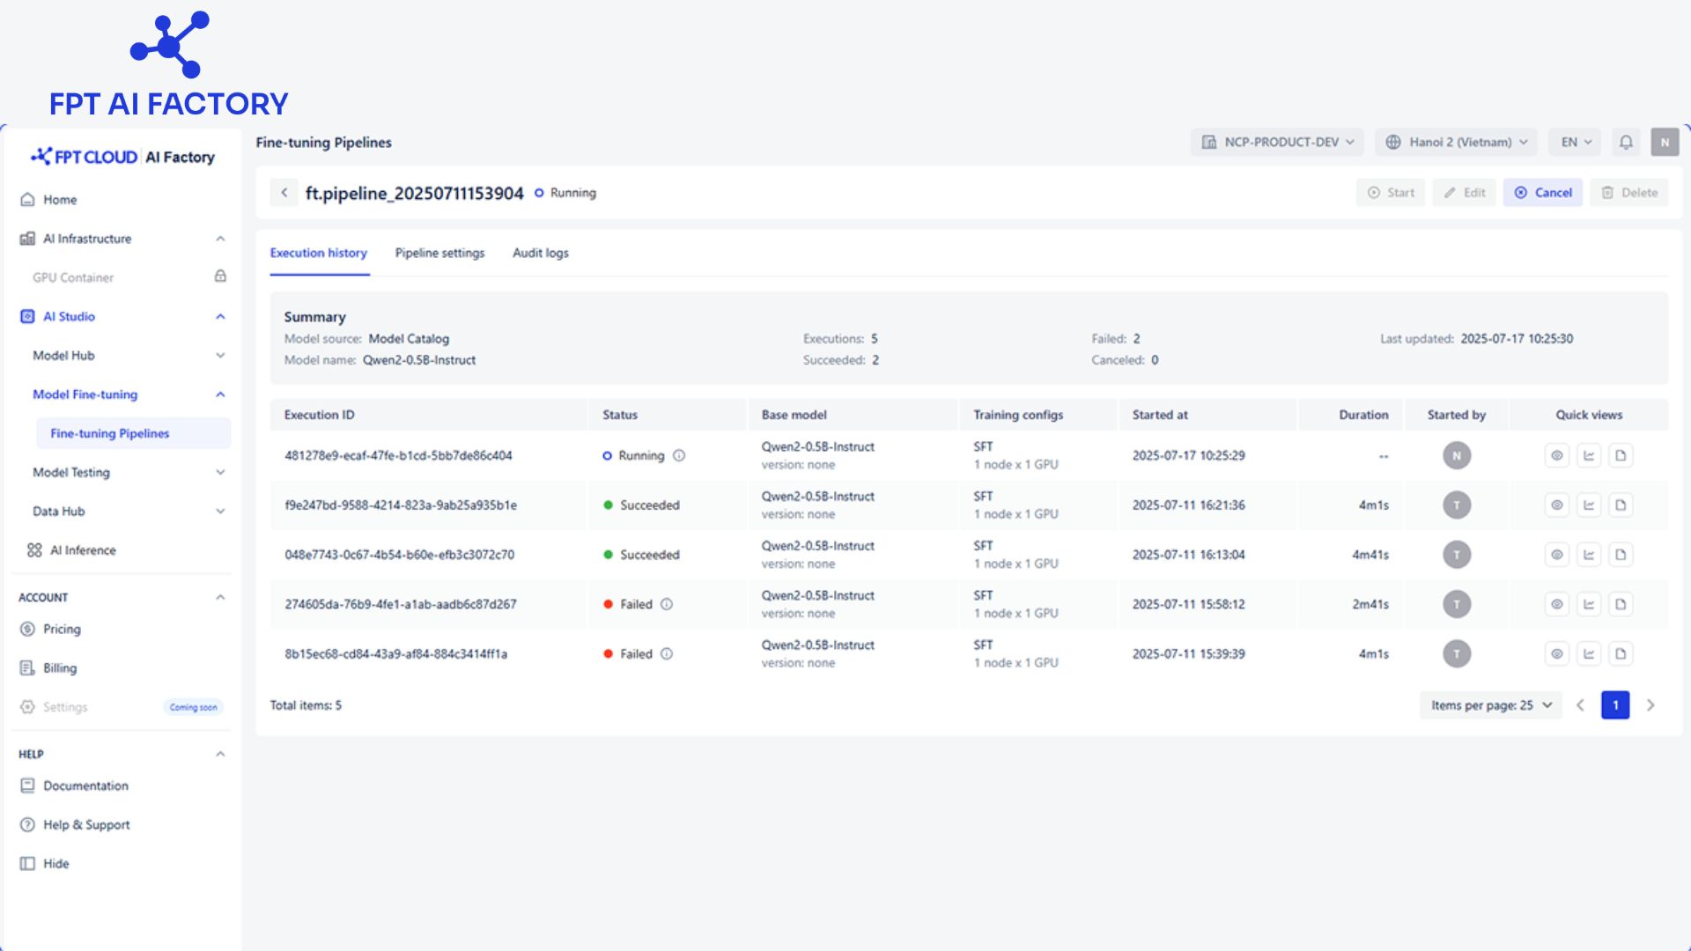Open the Hanoi 2 (Vietnam) region dropdown
The height and width of the screenshot is (951, 1691).
point(1456,142)
